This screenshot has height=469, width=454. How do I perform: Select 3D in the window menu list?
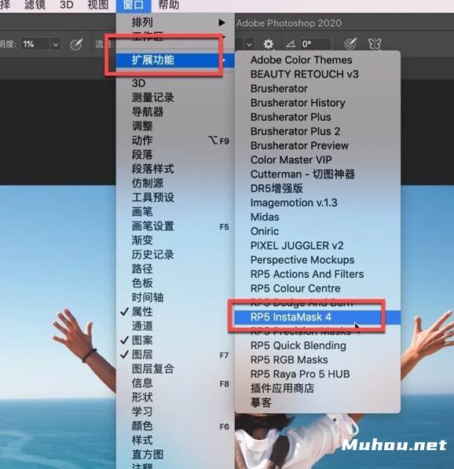pyautogui.click(x=175, y=83)
